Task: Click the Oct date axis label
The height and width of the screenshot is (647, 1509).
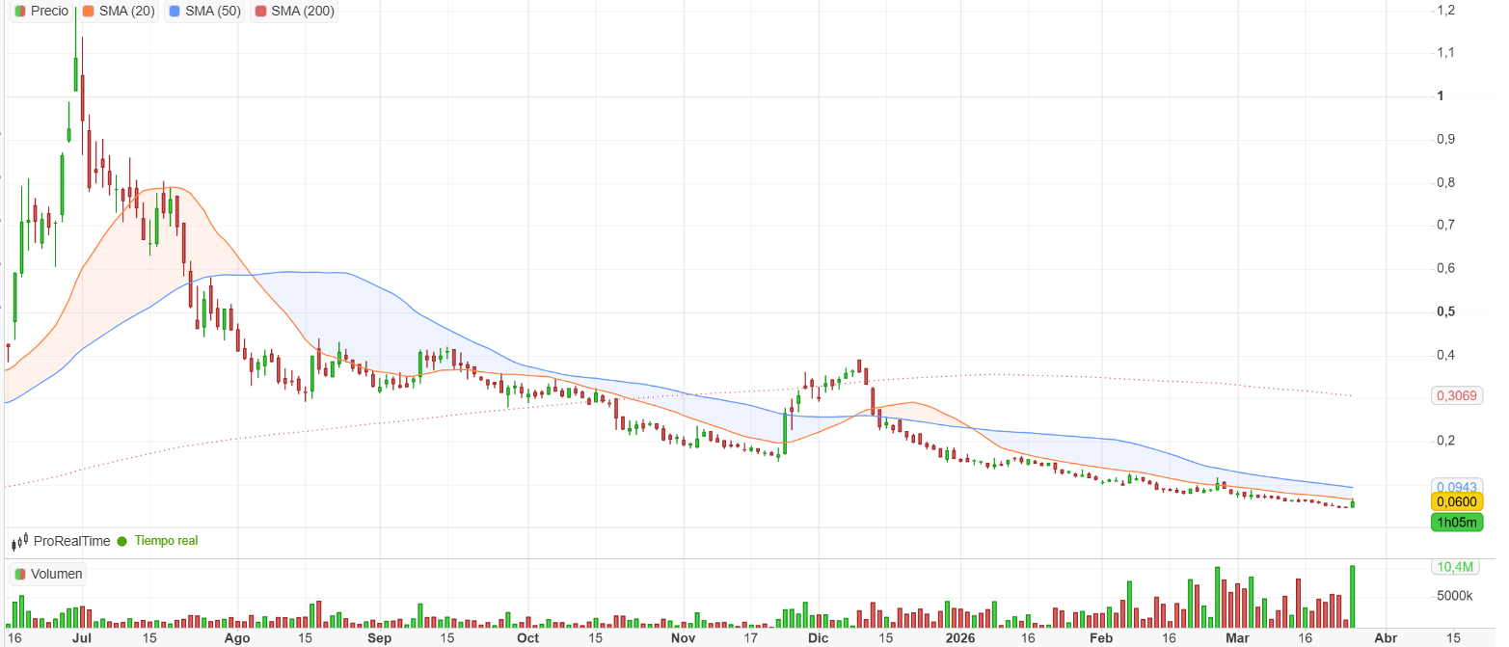Action: coord(527,638)
